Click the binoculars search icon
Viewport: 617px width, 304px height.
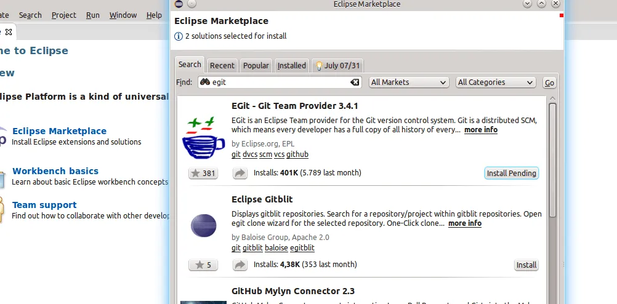click(x=204, y=82)
